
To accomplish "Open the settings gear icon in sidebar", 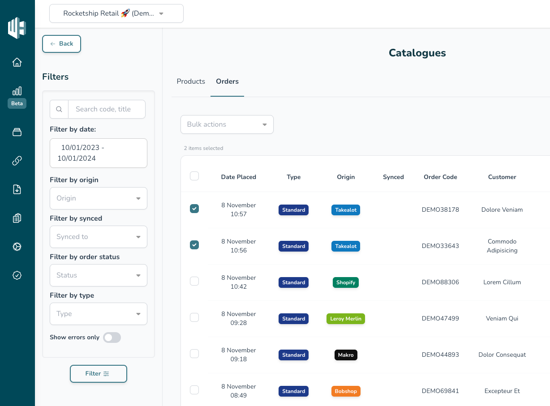I will [17, 247].
